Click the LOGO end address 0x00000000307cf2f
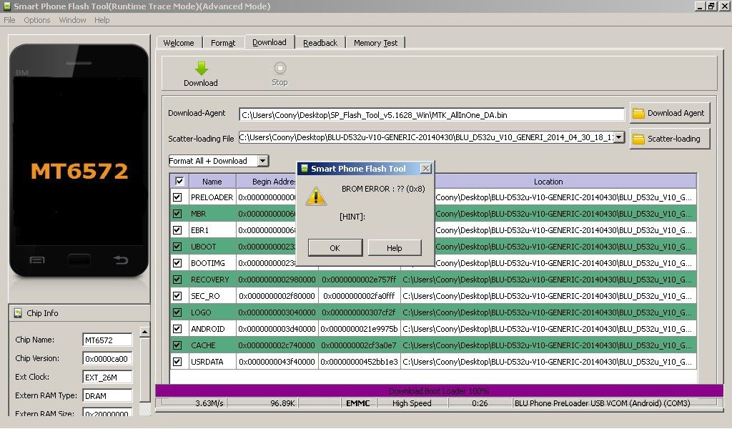 (x=359, y=312)
